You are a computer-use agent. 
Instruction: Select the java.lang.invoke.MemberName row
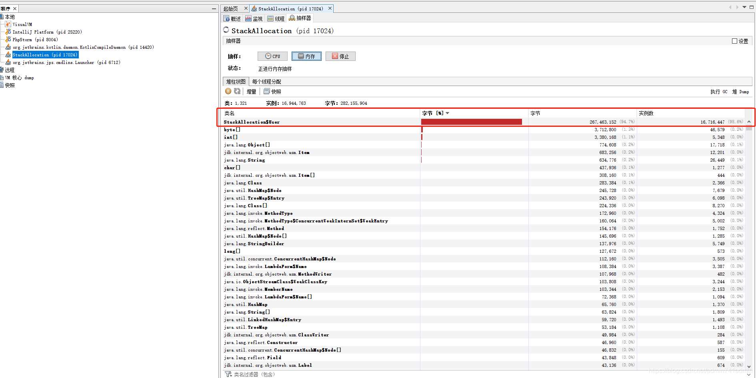[x=484, y=289]
